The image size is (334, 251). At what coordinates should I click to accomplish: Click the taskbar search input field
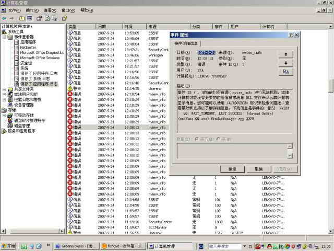point(225,246)
